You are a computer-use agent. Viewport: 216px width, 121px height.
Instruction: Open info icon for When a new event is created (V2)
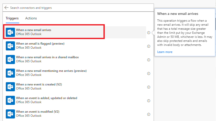pos(149,87)
